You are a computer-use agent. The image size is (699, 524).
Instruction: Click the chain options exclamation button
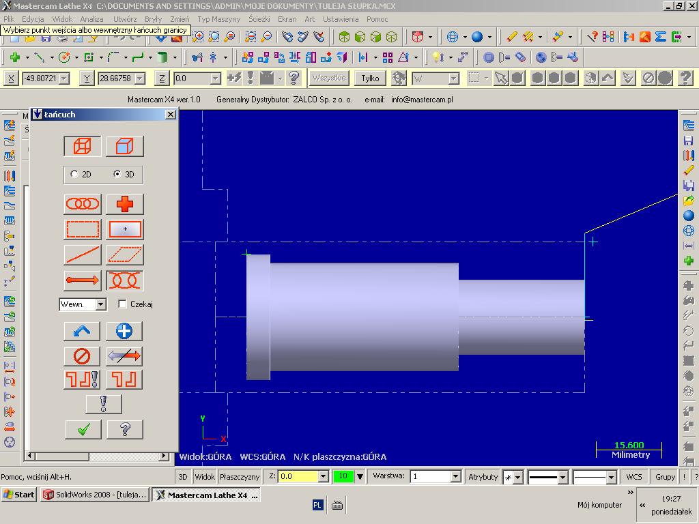coord(104,404)
